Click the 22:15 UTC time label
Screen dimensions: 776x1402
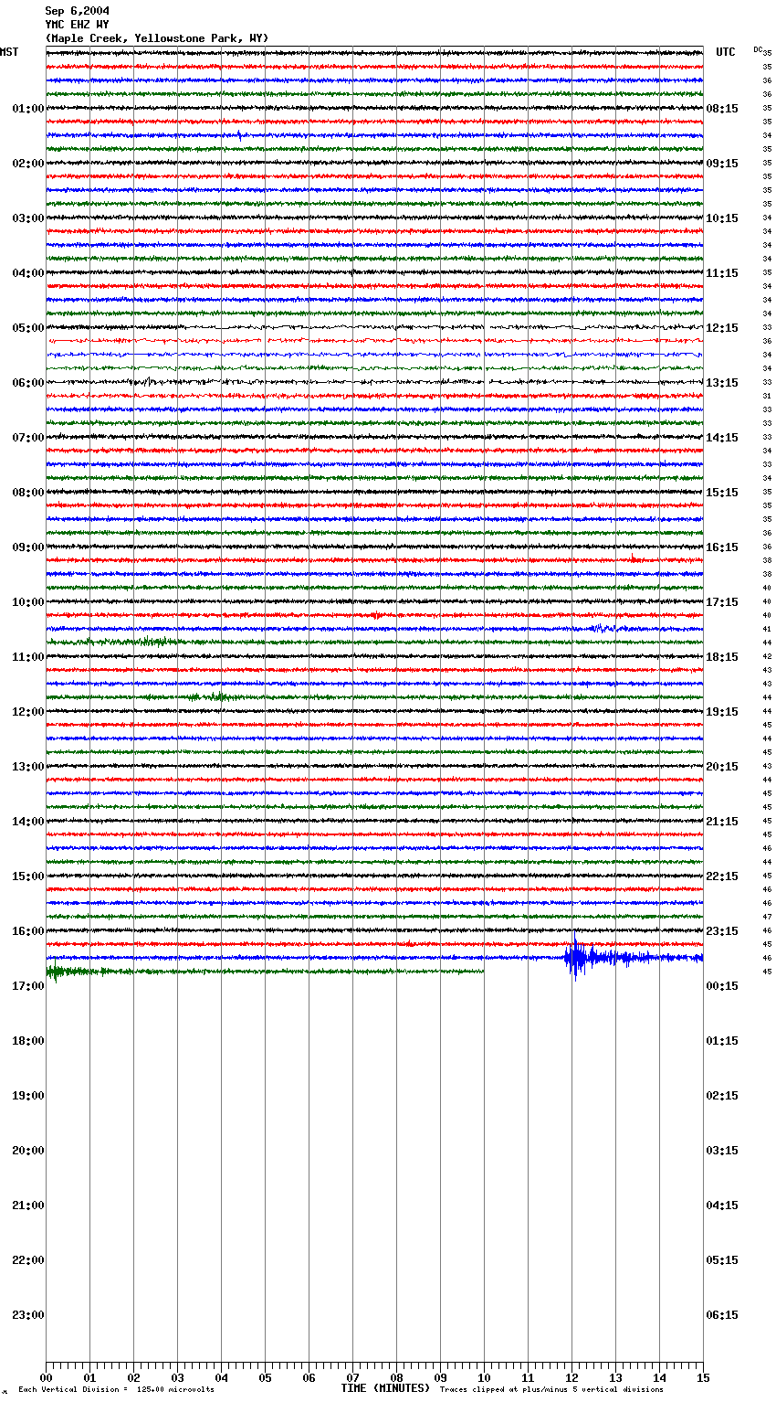pos(722,876)
